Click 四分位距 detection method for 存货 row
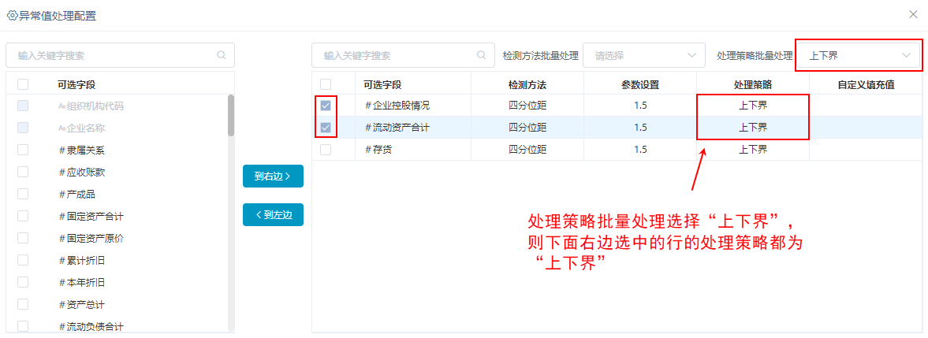The width and height of the screenshot is (928, 338). coord(527,150)
